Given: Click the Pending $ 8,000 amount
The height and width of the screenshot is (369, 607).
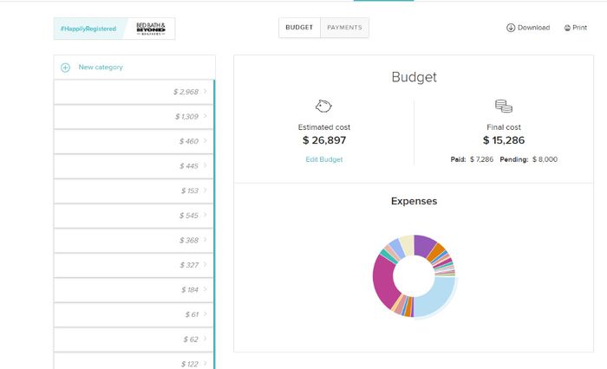Looking at the screenshot, I should (545, 159).
